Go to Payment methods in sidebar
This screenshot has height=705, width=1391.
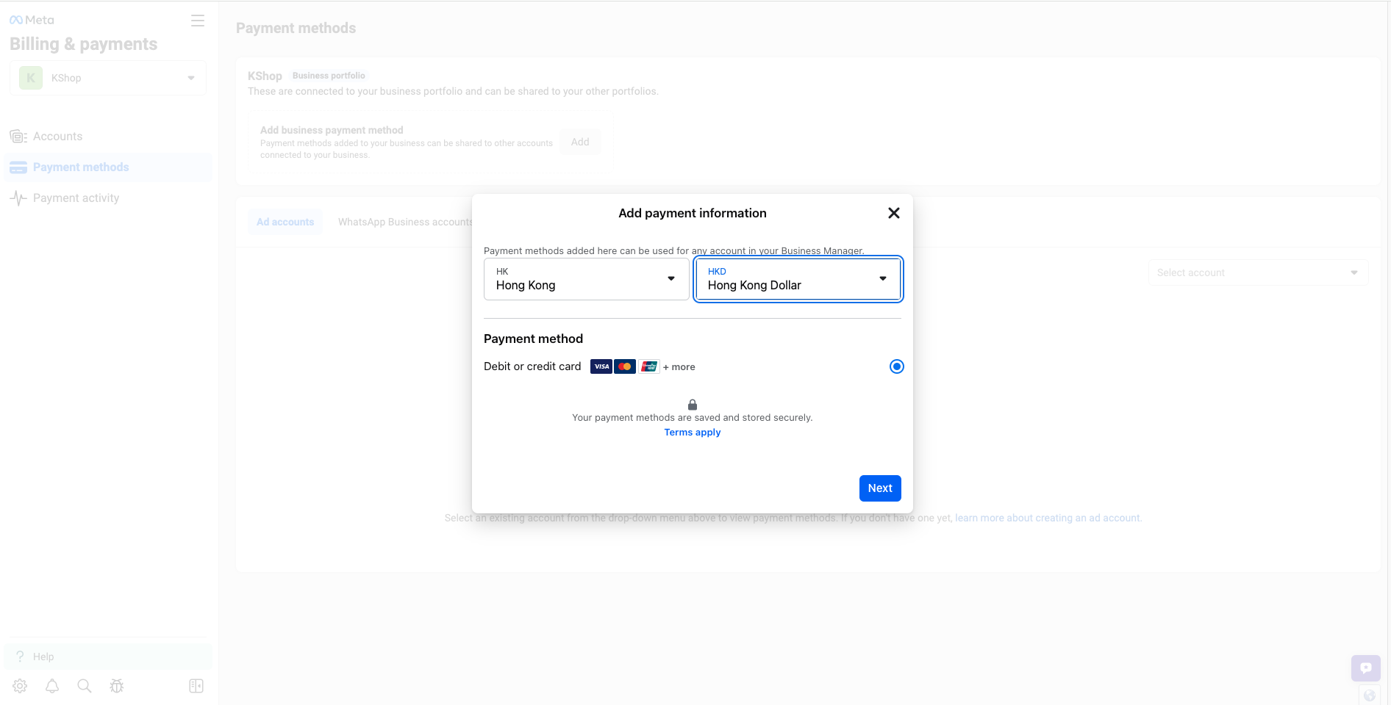tap(108, 167)
